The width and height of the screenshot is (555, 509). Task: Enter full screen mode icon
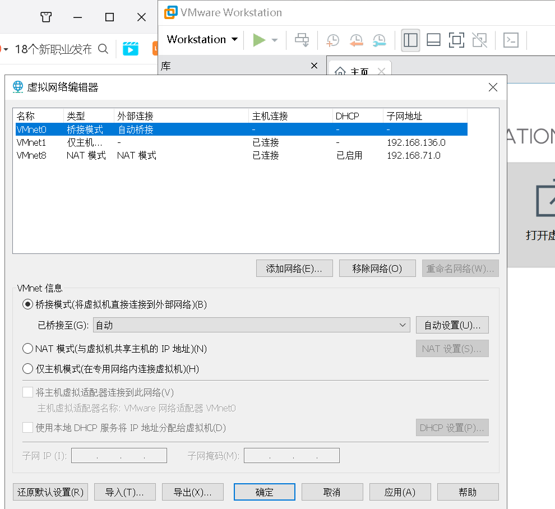point(456,40)
